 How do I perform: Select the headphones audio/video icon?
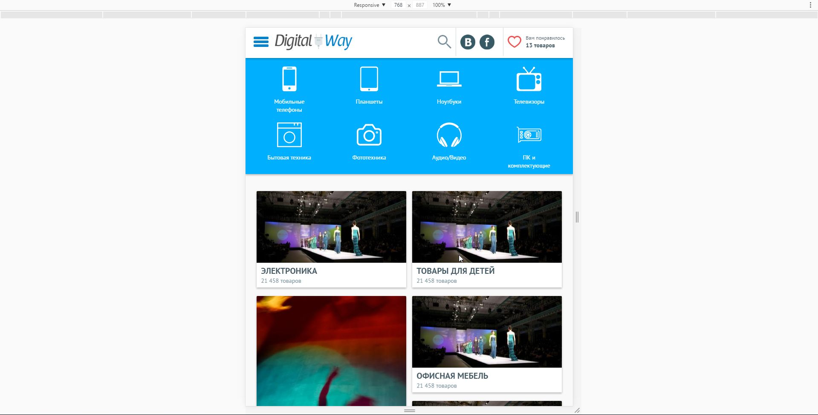point(449,135)
